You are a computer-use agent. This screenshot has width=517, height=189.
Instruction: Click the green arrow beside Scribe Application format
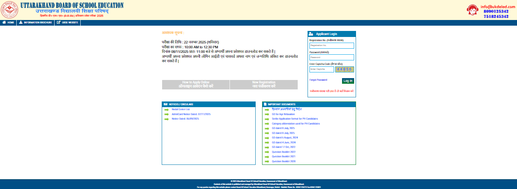coord(267,119)
